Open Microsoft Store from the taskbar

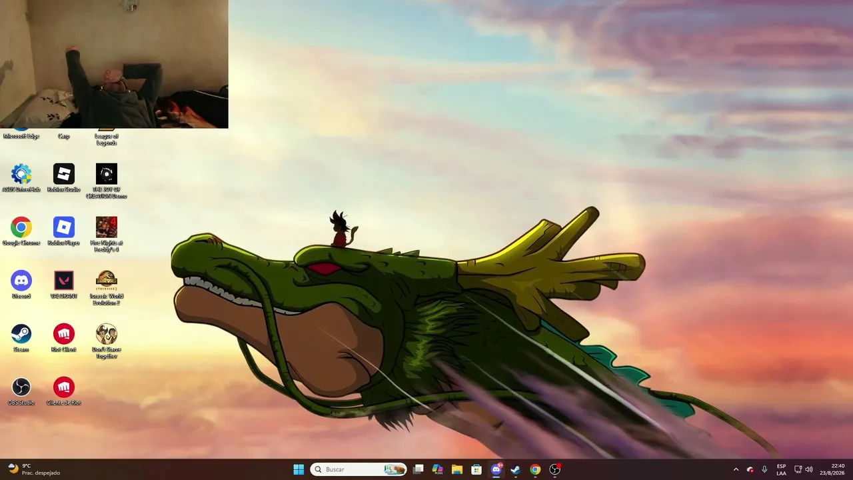[x=476, y=469]
